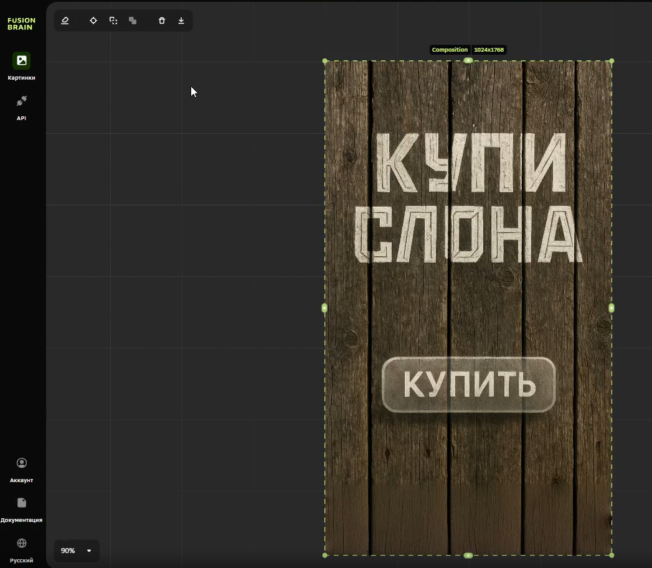Click the top-center resize handle of composition

click(x=468, y=60)
